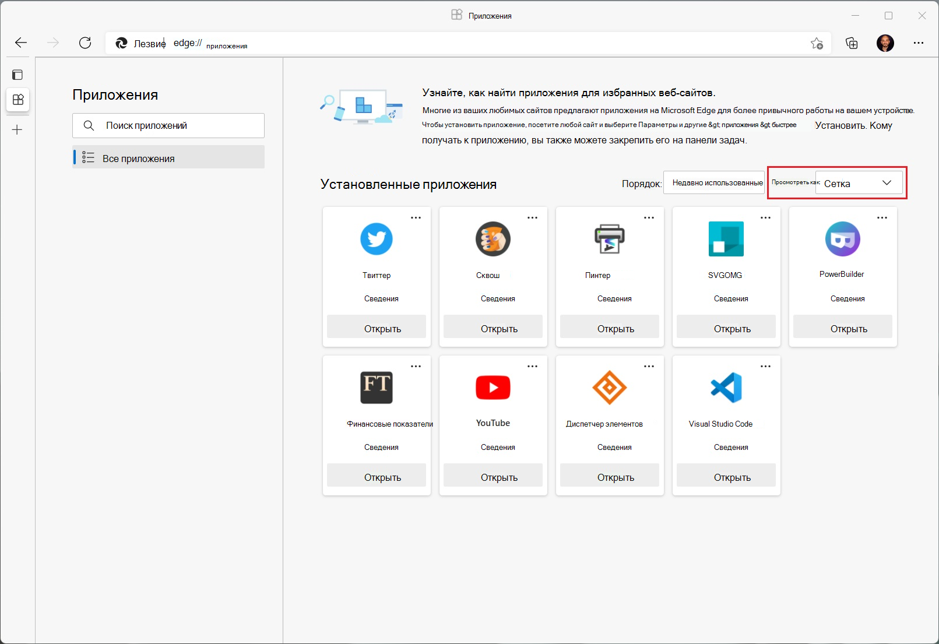Click the Edge logo in address bar
939x644 pixels.
click(121, 43)
